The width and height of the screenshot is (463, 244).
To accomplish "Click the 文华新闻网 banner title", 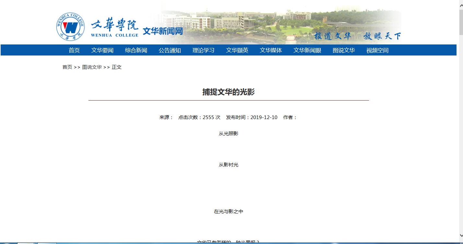I will 163,31.
